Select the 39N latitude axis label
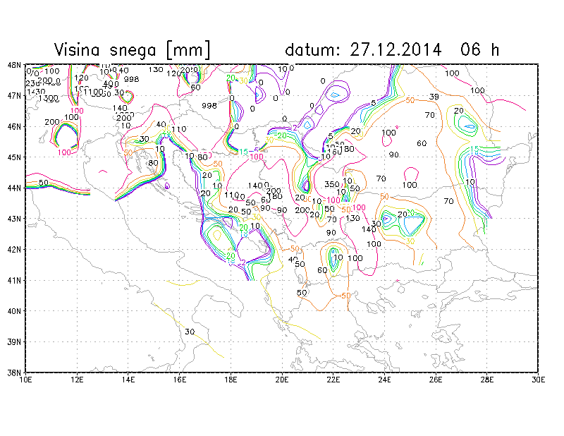This screenshot has width=564, height=436. pyautogui.click(x=14, y=341)
